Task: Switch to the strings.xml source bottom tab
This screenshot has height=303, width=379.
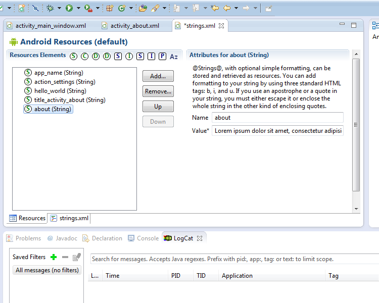Action: (x=69, y=218)
